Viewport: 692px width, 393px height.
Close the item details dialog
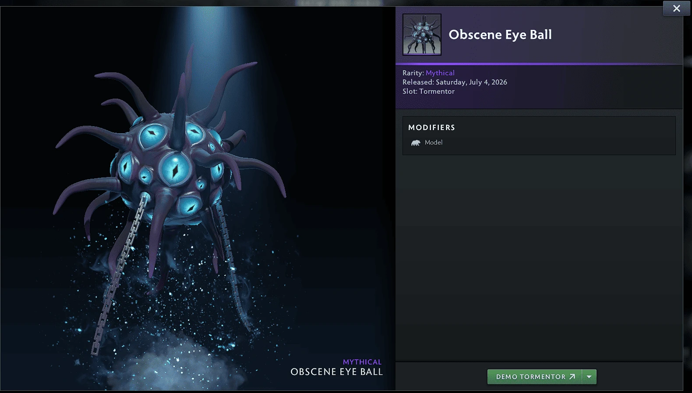tap(677, 8)
